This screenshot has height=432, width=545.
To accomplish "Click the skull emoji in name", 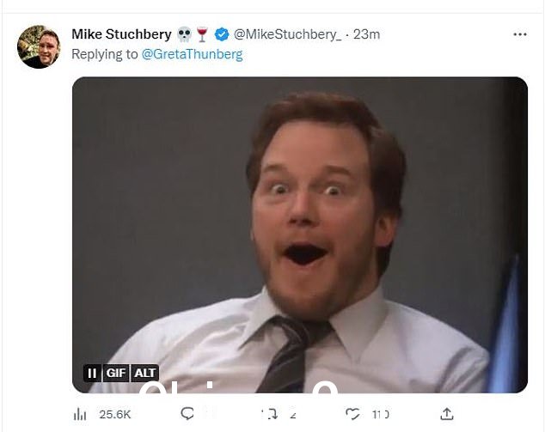I will point(184,34).
